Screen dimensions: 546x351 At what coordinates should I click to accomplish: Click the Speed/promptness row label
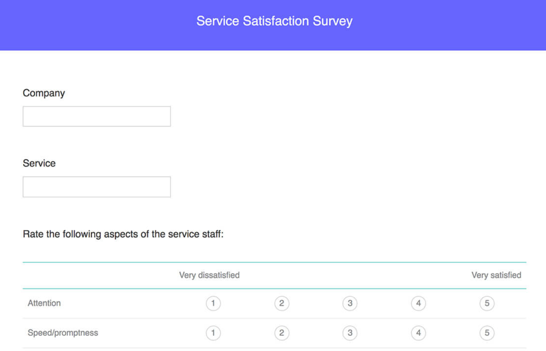63,333
